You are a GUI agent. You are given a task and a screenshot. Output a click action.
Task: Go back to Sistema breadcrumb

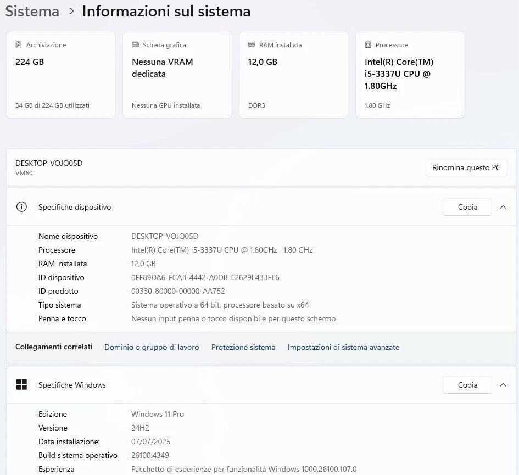32,11
